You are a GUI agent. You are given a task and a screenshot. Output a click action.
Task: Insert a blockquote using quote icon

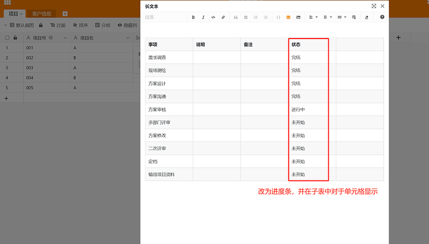coord(236,17)
